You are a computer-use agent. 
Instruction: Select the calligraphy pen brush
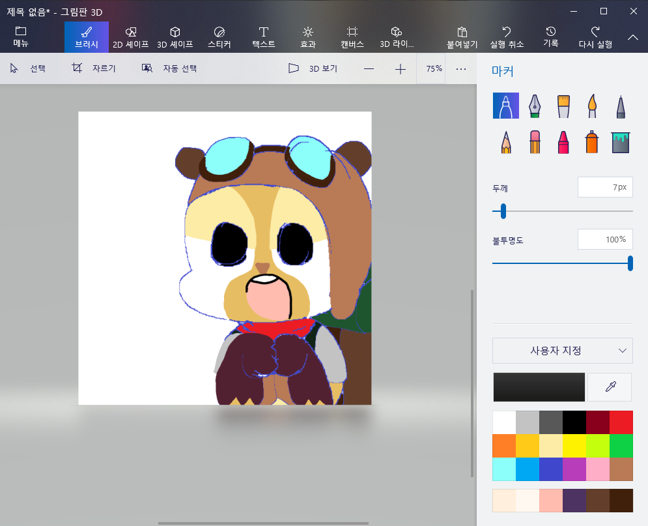(x=534, y=105)
